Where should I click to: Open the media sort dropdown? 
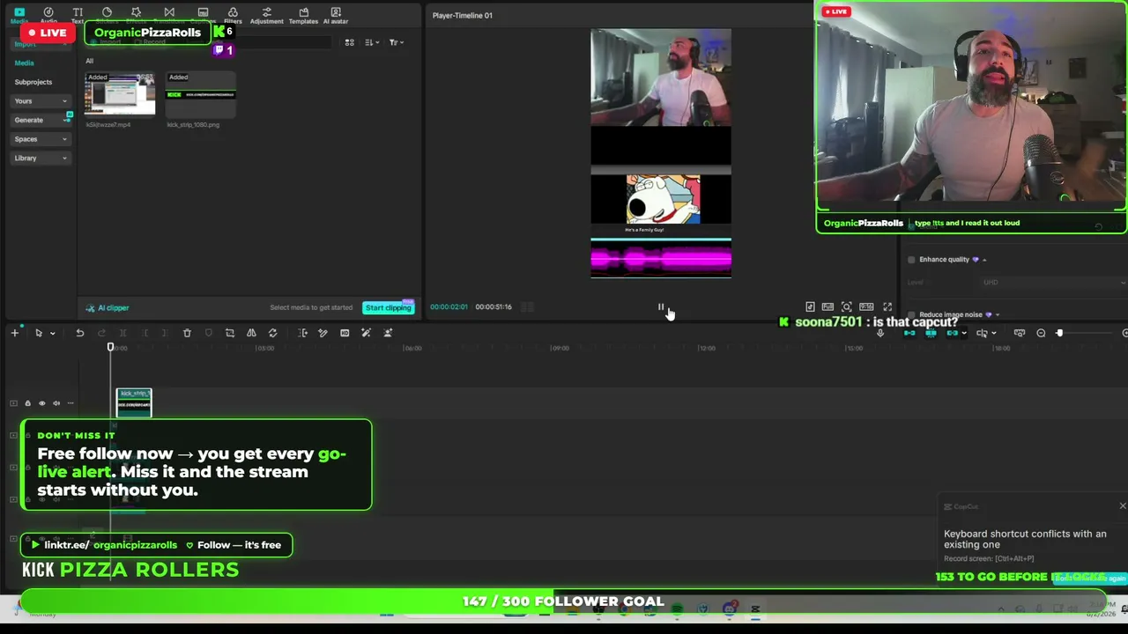(x=371, y=42)
